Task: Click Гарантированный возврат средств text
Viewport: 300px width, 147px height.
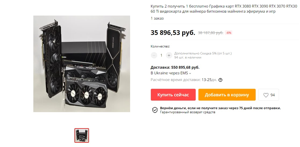Action: click(188, 112)
